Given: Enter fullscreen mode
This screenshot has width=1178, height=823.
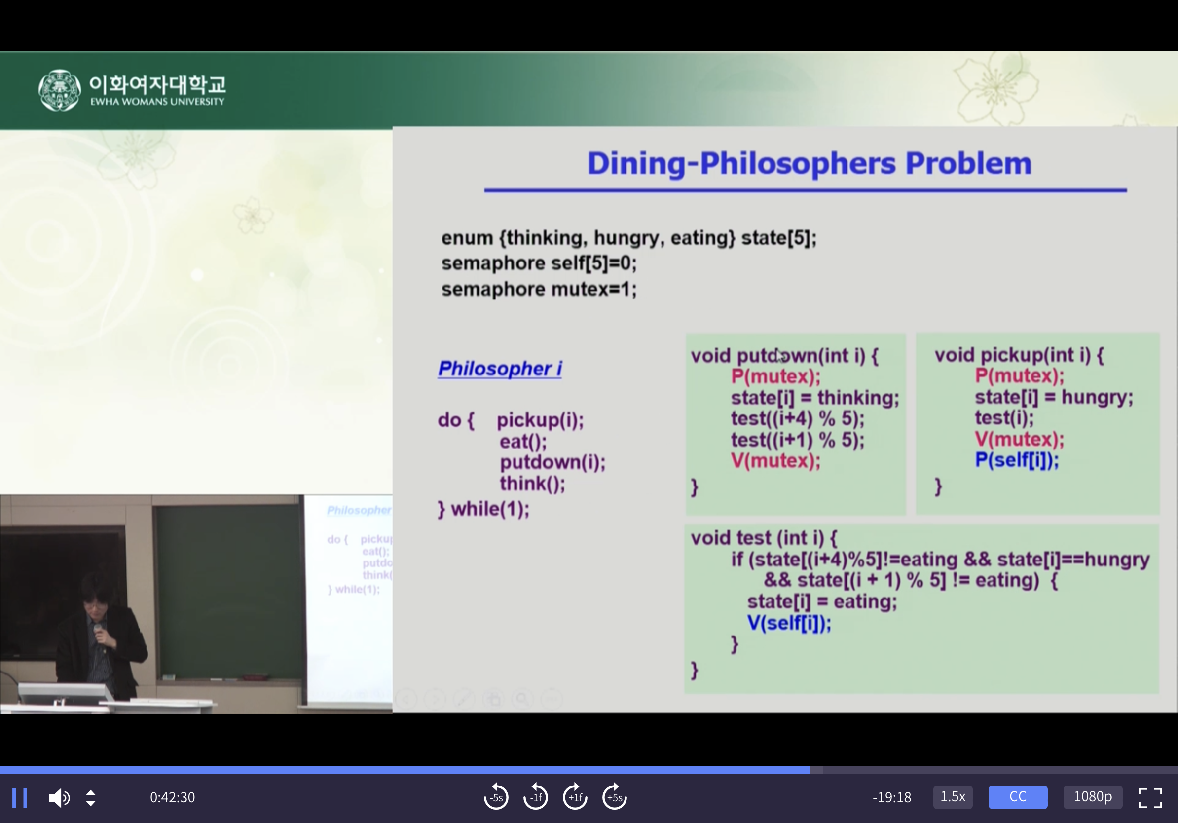Looking at the screenshot, I should 1150,797.
